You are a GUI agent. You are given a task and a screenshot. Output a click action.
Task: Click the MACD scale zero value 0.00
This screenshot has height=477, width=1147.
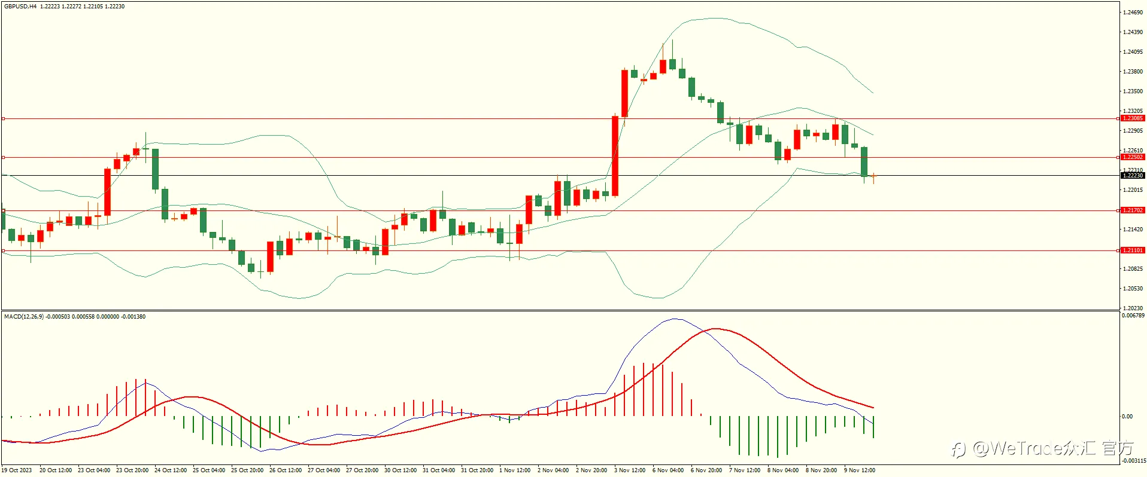pos(1127,416)
